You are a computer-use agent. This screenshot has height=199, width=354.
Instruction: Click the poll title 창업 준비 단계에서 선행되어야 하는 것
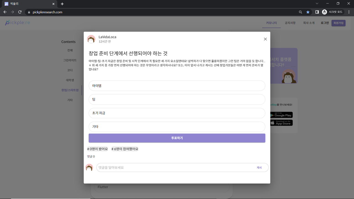click(x=128, y=53)
